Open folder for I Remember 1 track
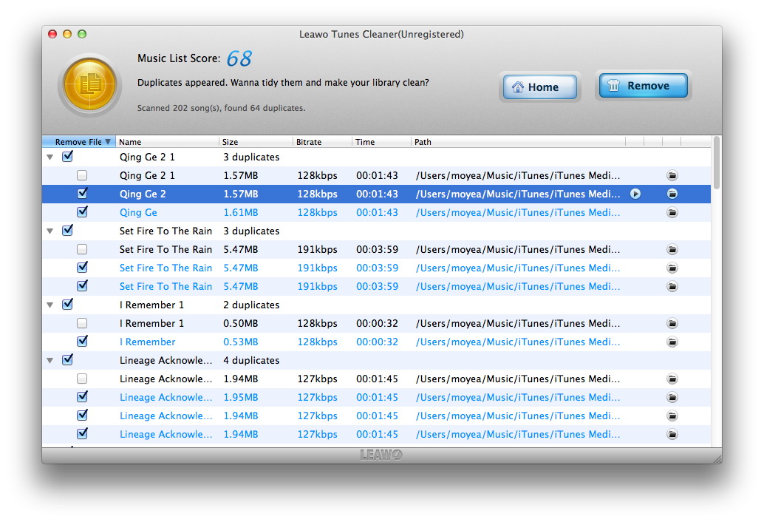This screenshot has height=522, width=764. (x=672, y=324)
